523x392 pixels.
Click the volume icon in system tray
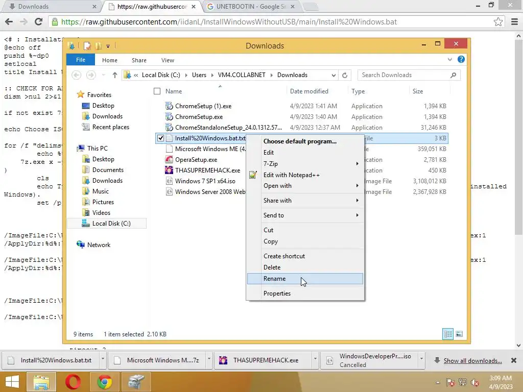pyautogui.click(x=475, y=382)
